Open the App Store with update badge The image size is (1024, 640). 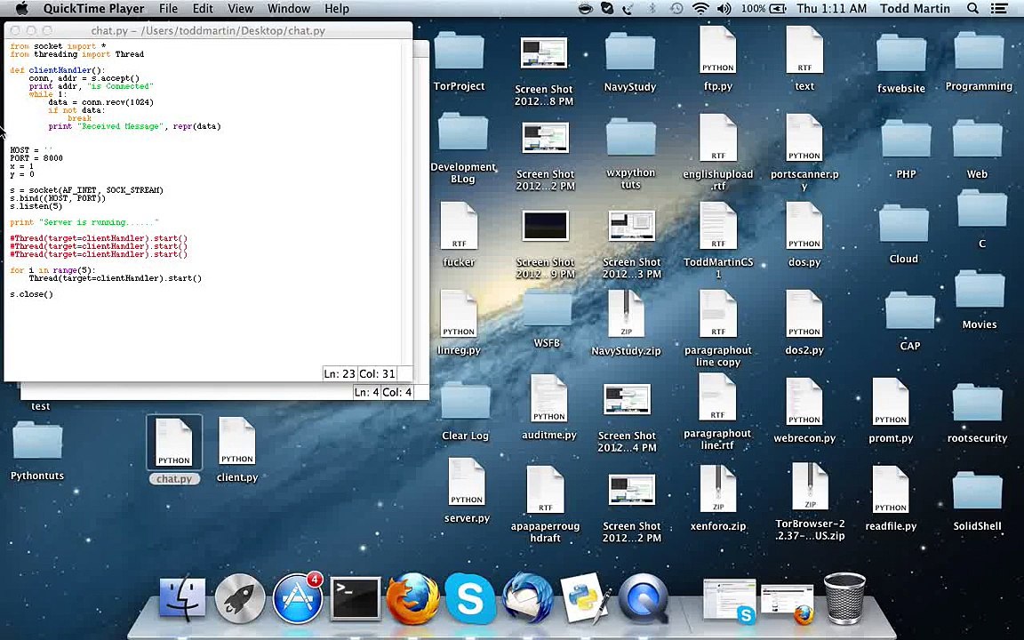tap(298, 598)
